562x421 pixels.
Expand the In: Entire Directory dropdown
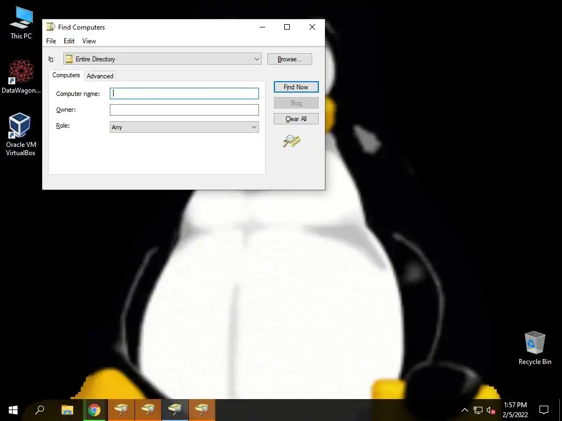(x=162, y=59)
